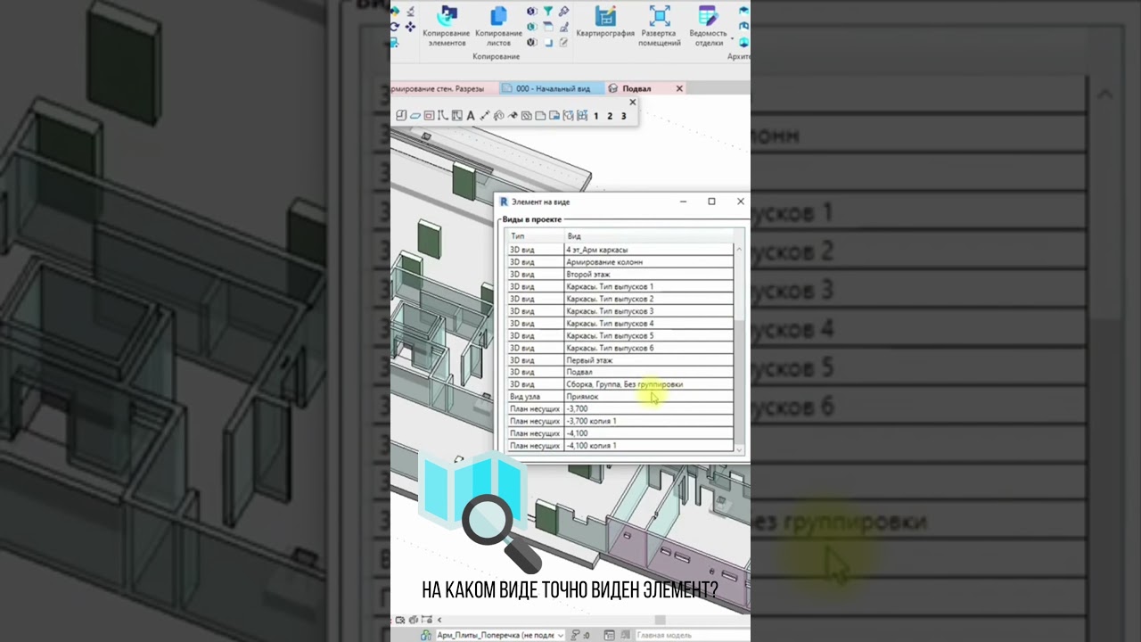Click the horizontal scrollbar thumb under viewport
1141x642 pixels.
pyautogui.click(x=661, y=620)
